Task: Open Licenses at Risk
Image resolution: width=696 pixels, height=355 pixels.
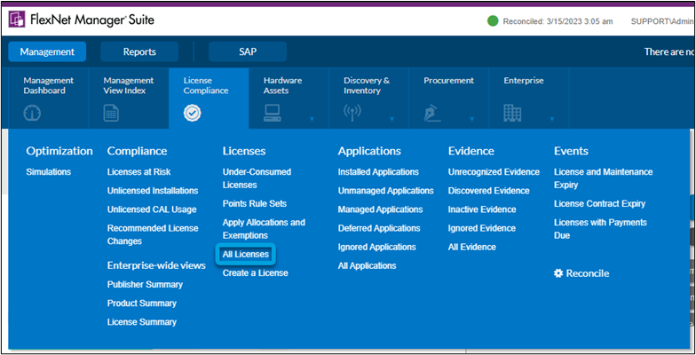Action: 138,172
